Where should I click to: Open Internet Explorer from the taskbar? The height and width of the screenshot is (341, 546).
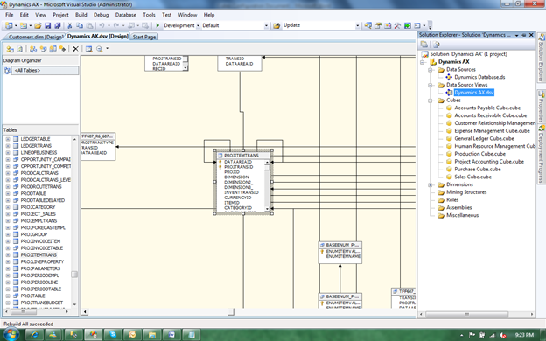point(34,335)
